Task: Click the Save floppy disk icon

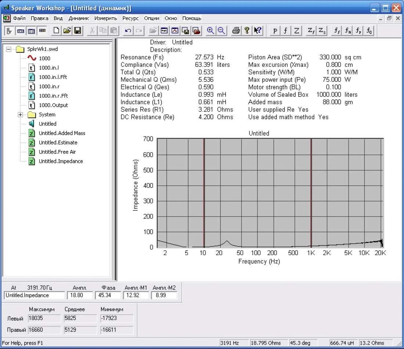Action: click(77, 31)
